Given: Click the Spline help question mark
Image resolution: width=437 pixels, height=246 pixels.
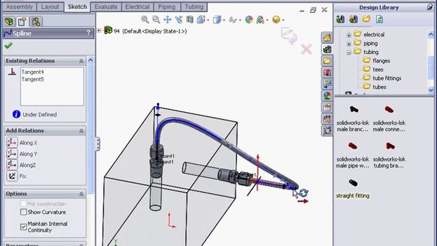Looking at the screenshot, I should [88, 33].
